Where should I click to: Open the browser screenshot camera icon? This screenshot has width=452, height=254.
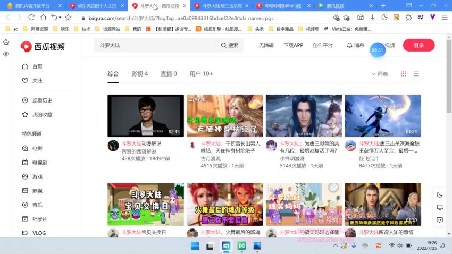[x=361, y=18]
